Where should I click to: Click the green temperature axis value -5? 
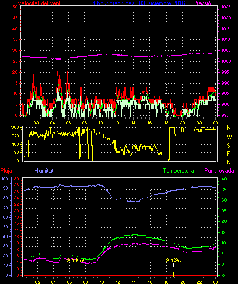click(x=223, y=275)
